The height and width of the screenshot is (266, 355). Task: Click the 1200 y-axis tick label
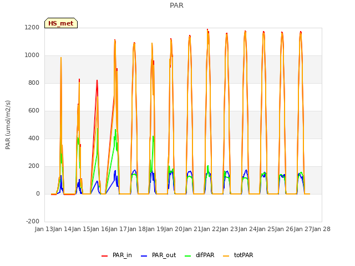pyautogui.click(x=32, y=28)
